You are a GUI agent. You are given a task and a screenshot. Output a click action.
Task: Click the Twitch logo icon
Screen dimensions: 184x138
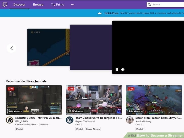(5, 4)
